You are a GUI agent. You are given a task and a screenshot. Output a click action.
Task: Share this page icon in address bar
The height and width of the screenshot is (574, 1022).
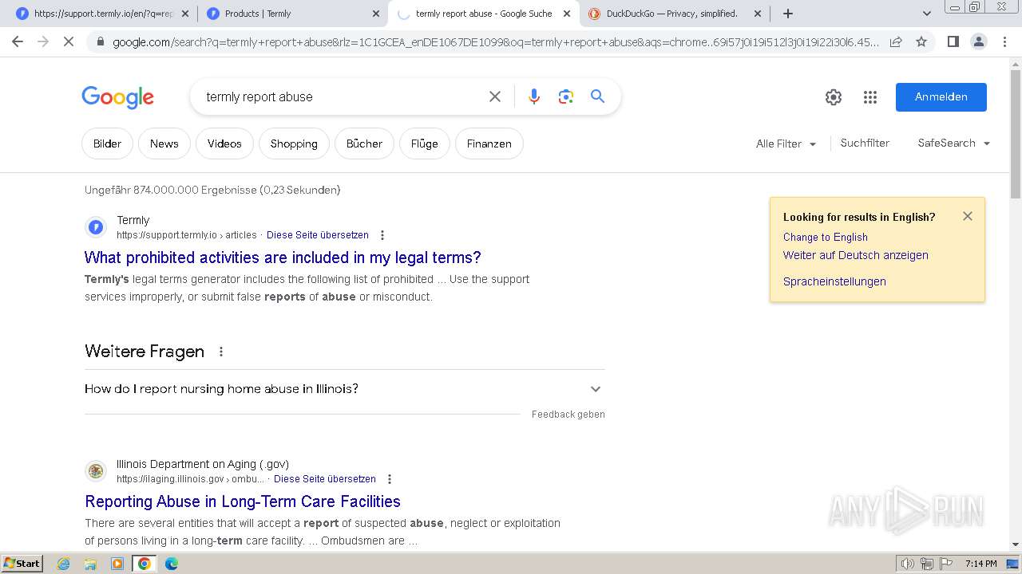pyautogui.click(x=896, y=41)
